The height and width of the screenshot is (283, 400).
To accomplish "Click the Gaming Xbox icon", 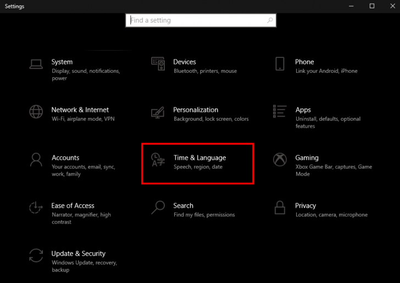I will tap(280, 160).
